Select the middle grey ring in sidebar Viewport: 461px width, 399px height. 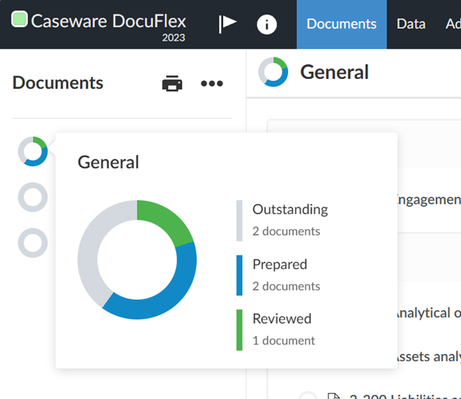[x=33, y=197]
